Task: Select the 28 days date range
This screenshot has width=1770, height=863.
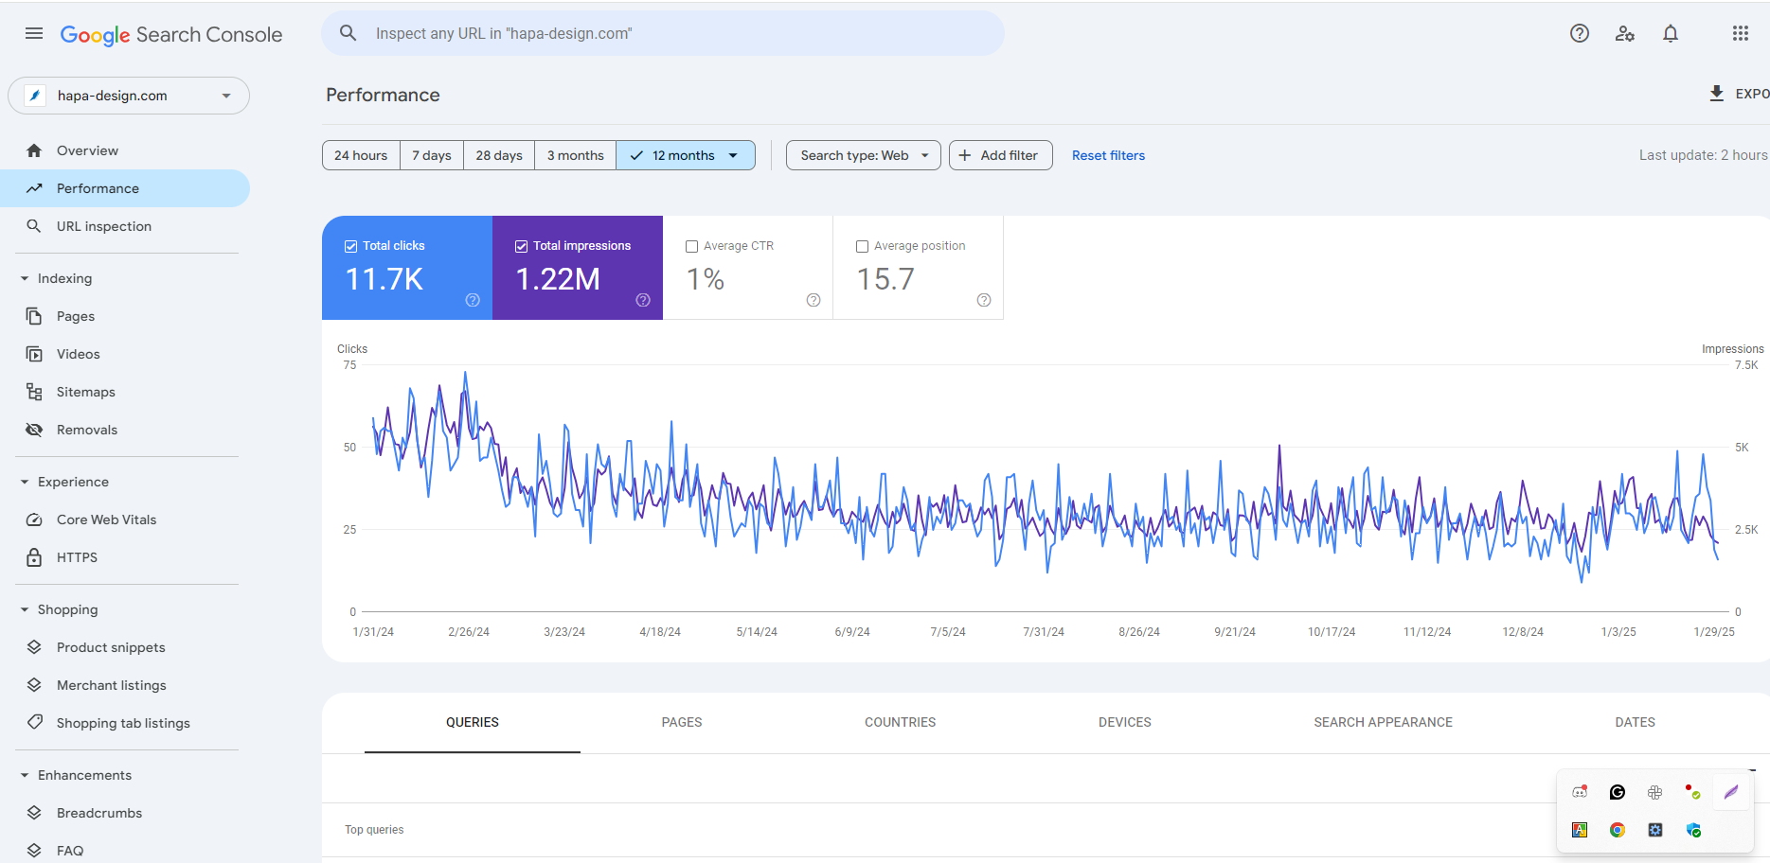Action: pos(499,155)
